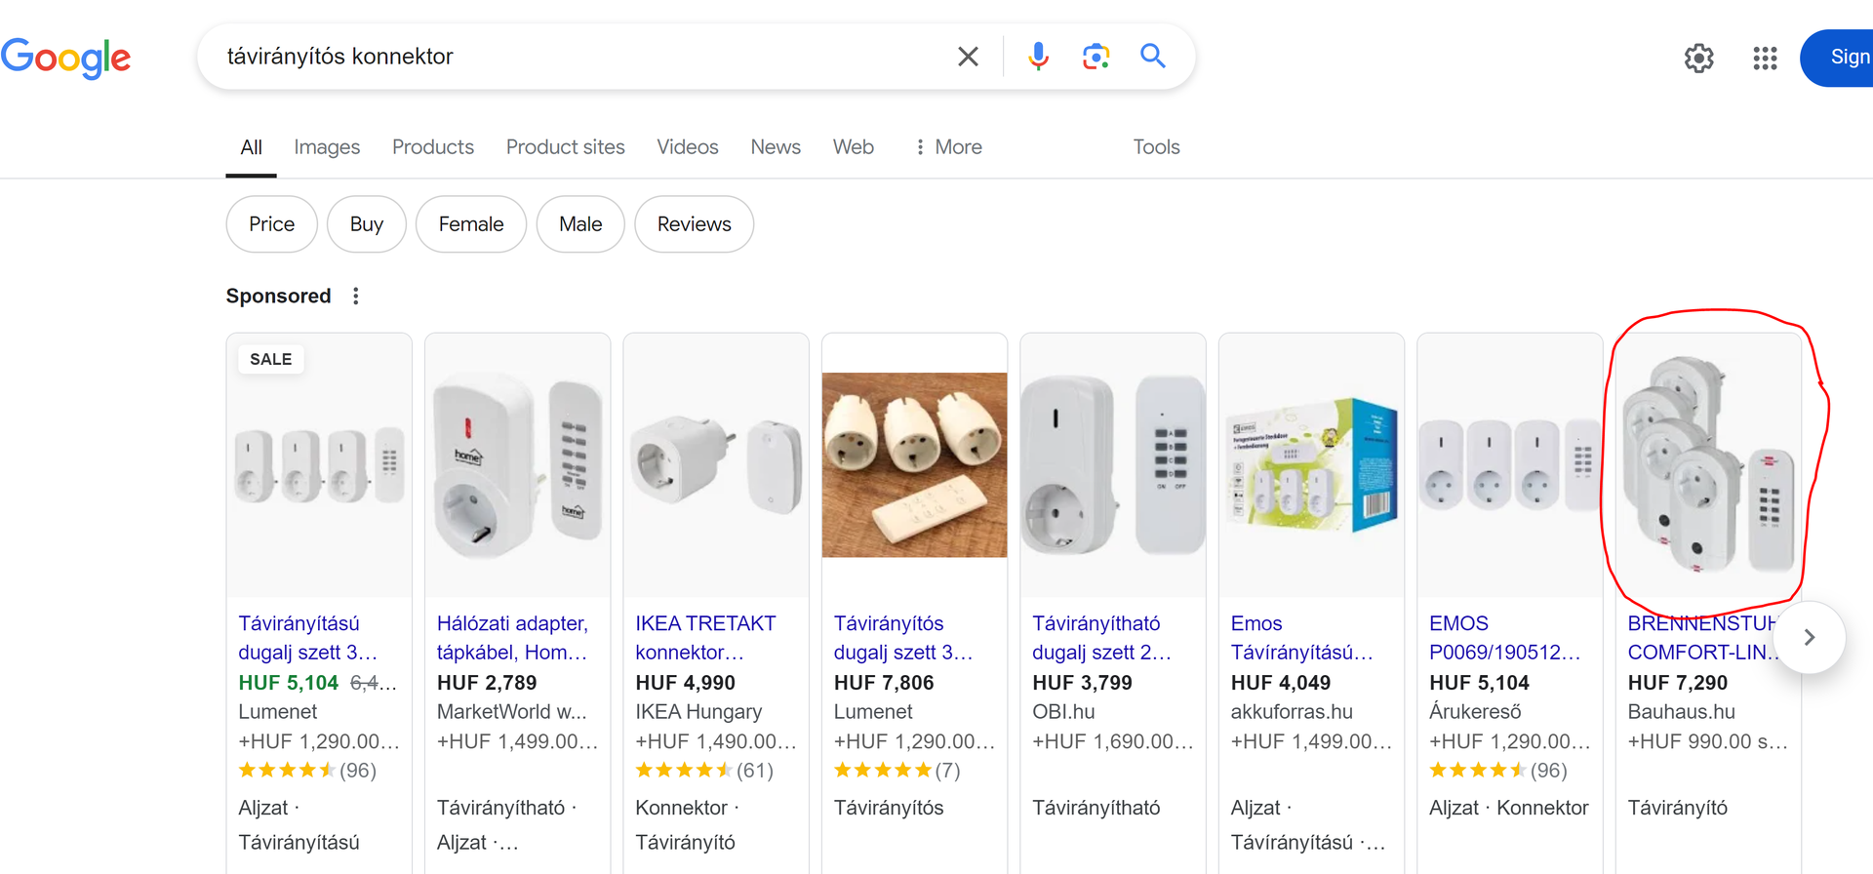Clear the search box text
The image size is (1873, 874).
click(968, 57)
